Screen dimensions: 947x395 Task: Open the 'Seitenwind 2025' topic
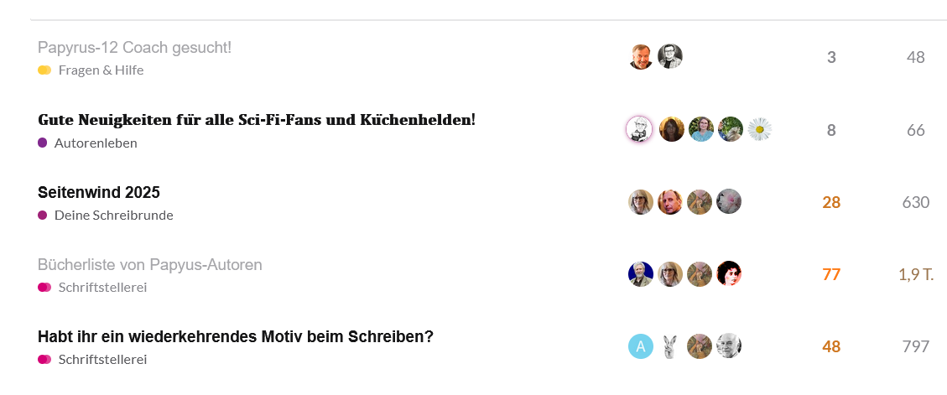click(x=99, y=192)
